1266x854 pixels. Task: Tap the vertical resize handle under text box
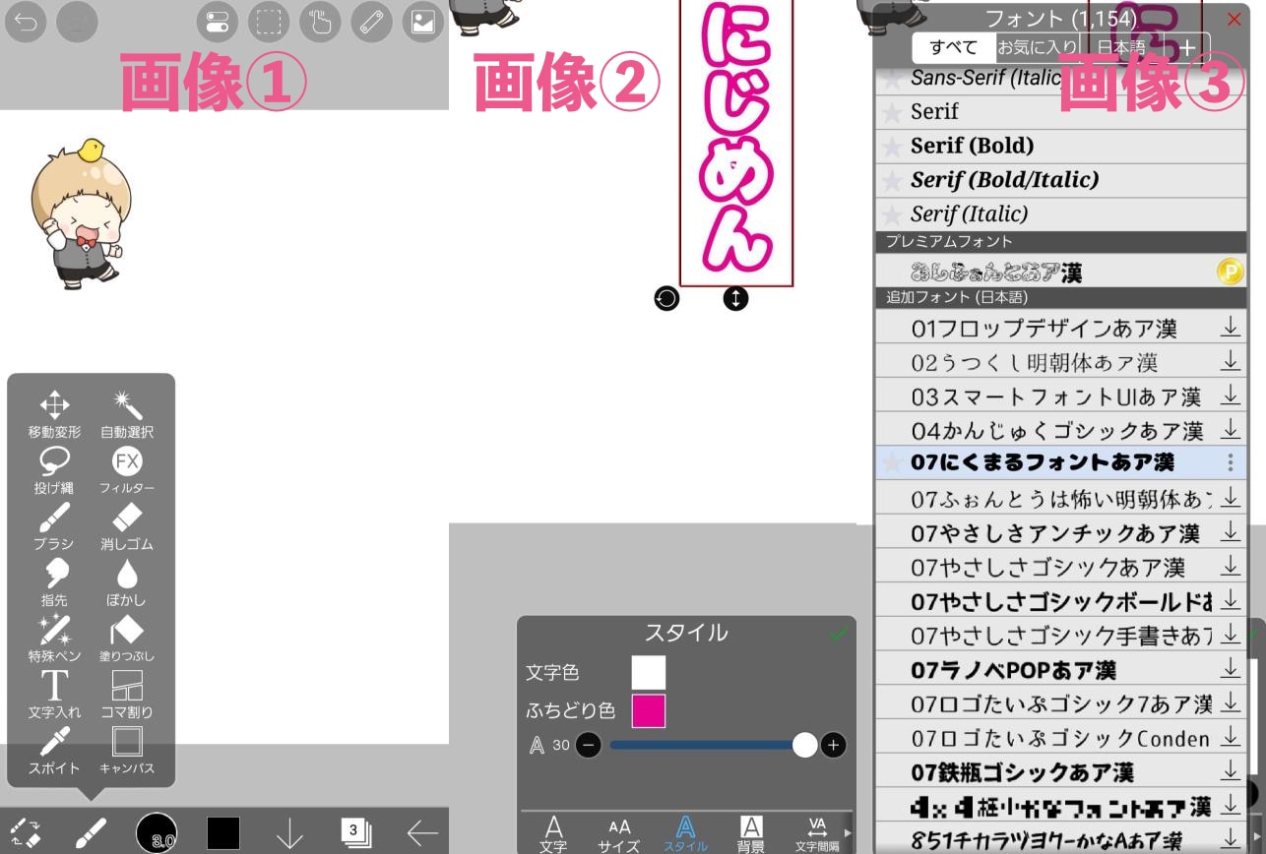(735, 298)
